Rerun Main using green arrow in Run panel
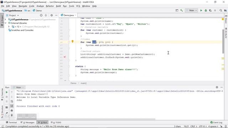The width and height of the screenshot is (228, 128). tap(7, 92)
